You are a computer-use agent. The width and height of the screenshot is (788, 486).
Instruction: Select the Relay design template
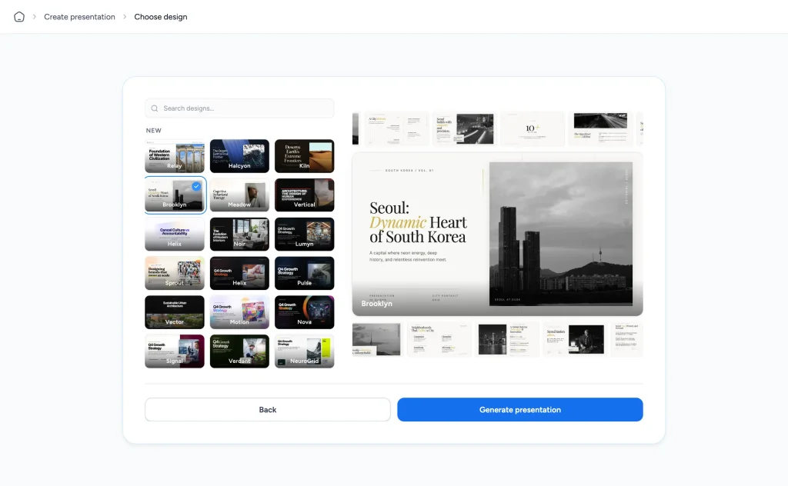coord(175,156)
